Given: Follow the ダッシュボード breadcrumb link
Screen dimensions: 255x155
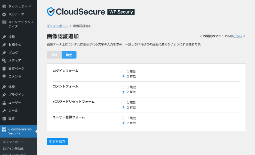Looking at the screenshot, I should 57,26.
